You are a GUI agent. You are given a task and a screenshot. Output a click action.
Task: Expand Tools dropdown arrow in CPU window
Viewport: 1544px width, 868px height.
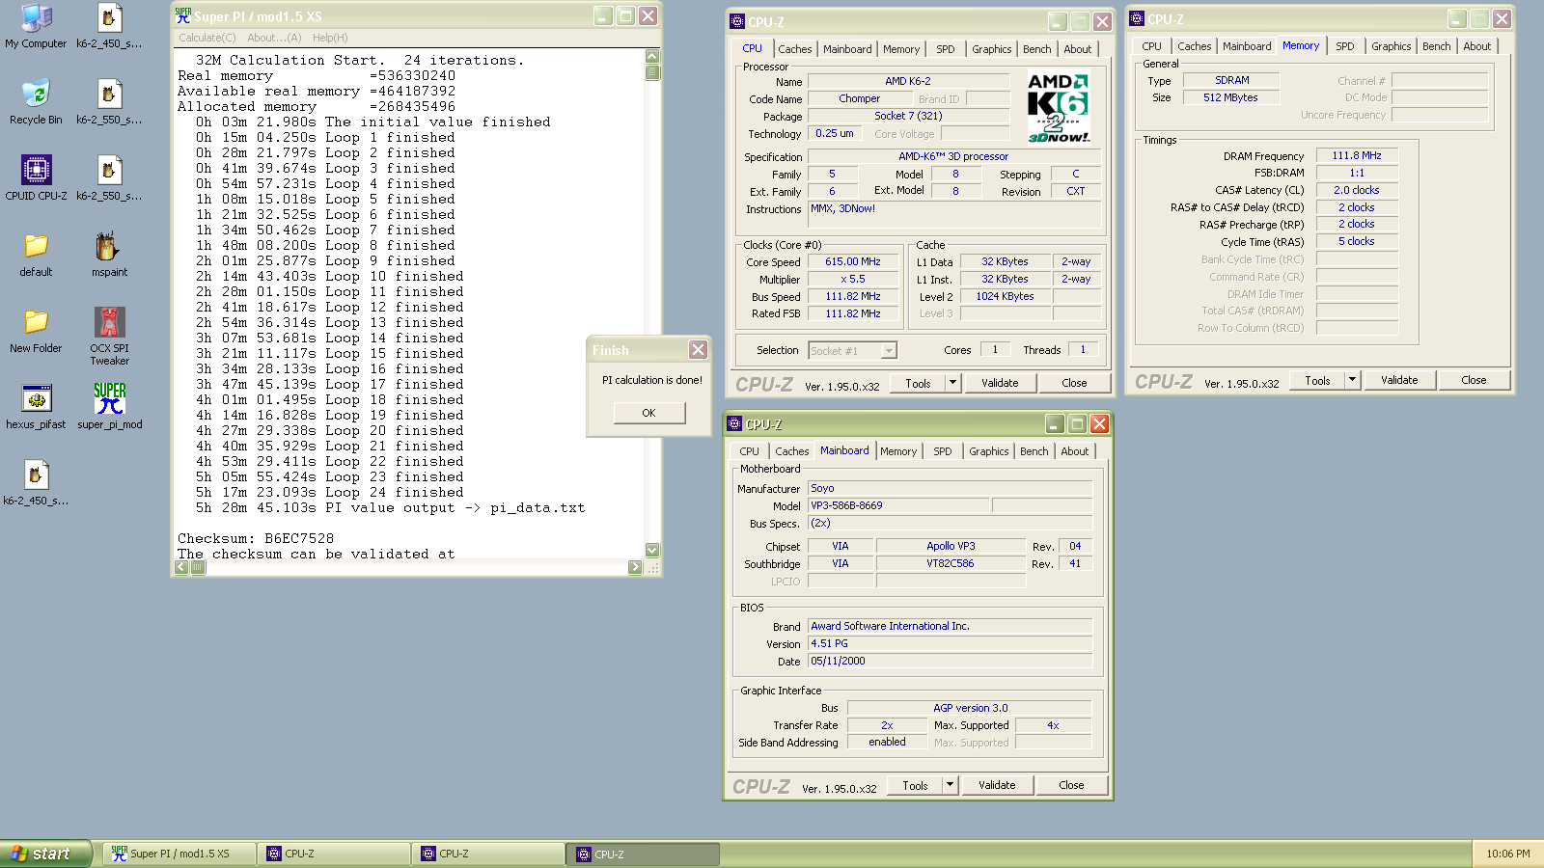tap(952, 383)
